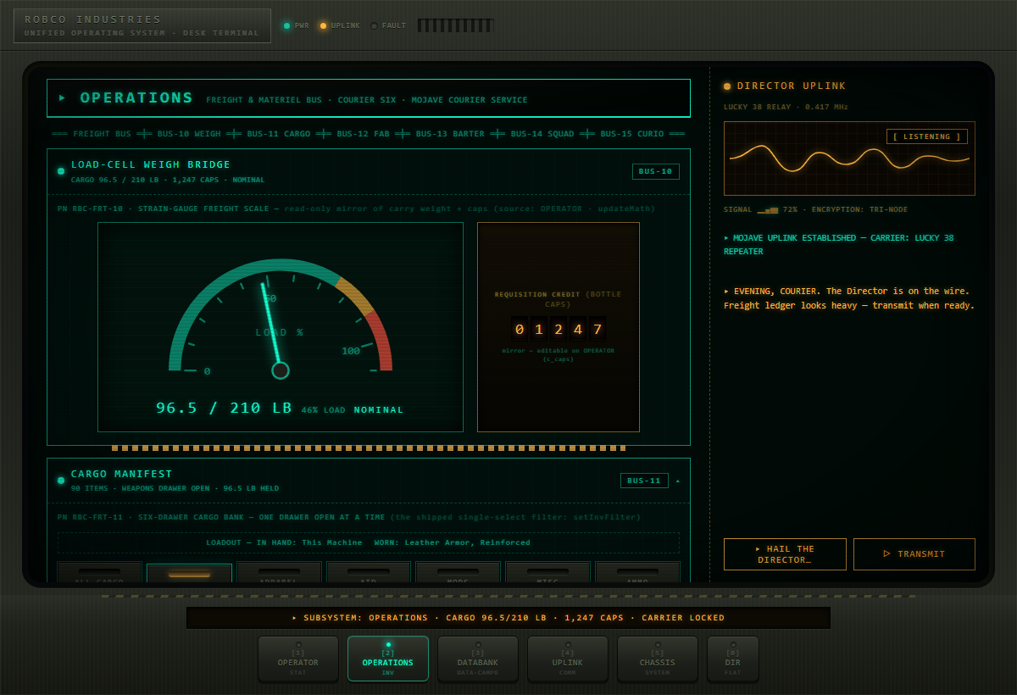Open the AMMO cargo drawer
The height and width of the screenshot is (695, 1017).
click(637, 572)
